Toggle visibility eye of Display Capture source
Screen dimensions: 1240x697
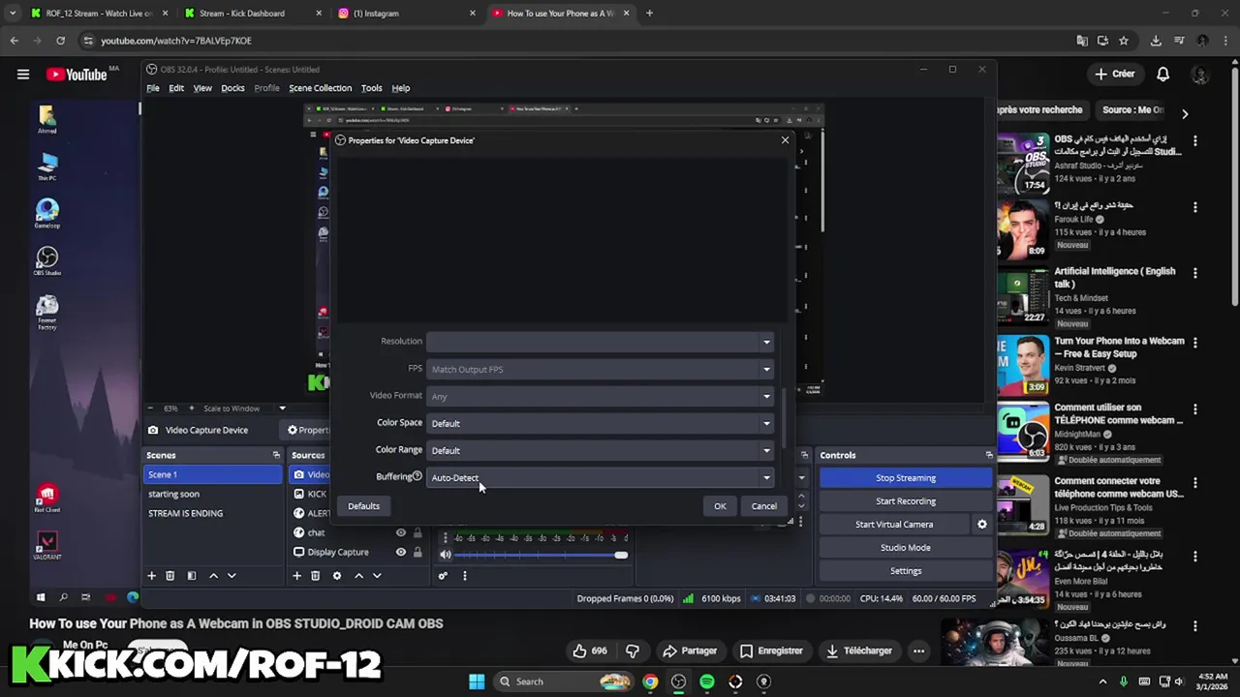point(400,552)
